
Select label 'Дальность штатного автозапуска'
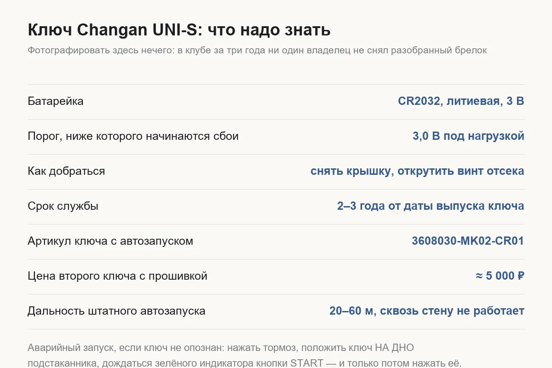pos(116,311)
